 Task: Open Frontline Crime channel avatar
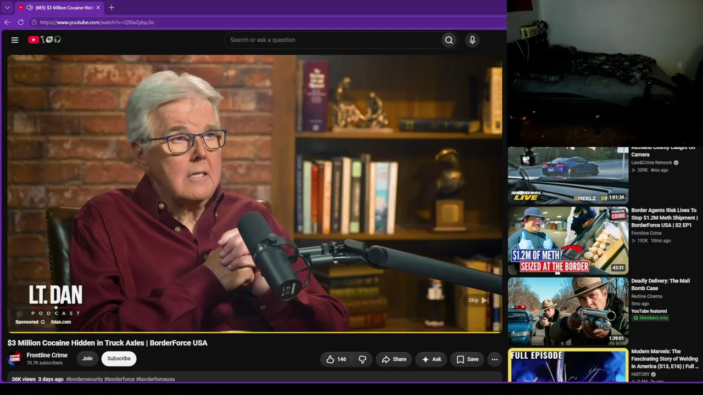click(15, 359)
